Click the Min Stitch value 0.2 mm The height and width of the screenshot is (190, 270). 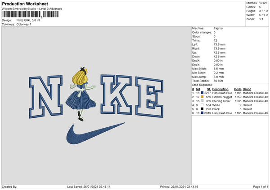[219, 73]
